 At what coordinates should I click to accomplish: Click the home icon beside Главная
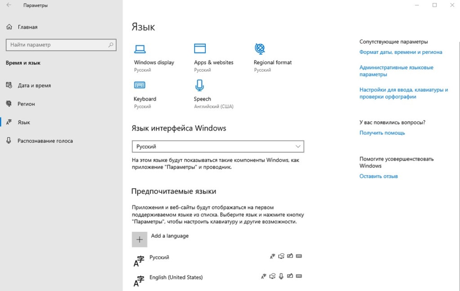pyautogui.click(x=9, y=27)
